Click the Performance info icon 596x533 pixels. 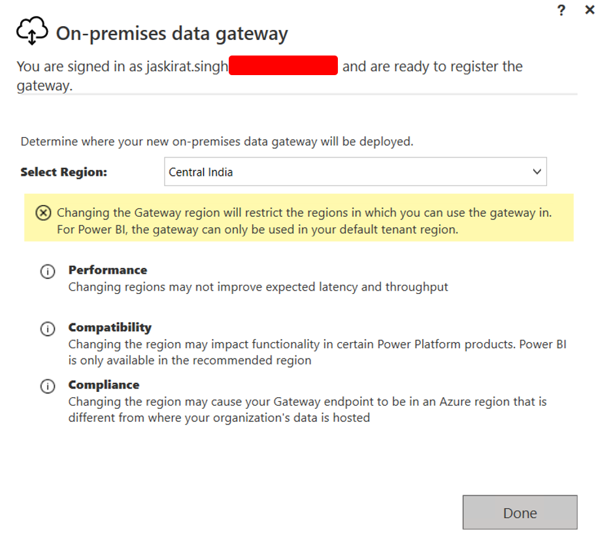coord(48,271)
